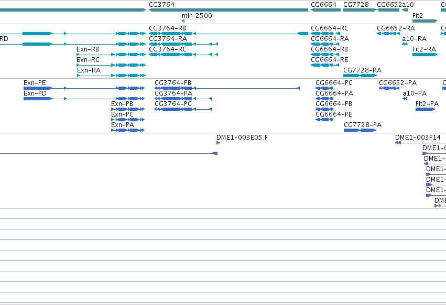Viewport: 446px width, 305px height.
Task: Click the CG7728 gene label
Action: pyautogui.click(x=356, y=5)
